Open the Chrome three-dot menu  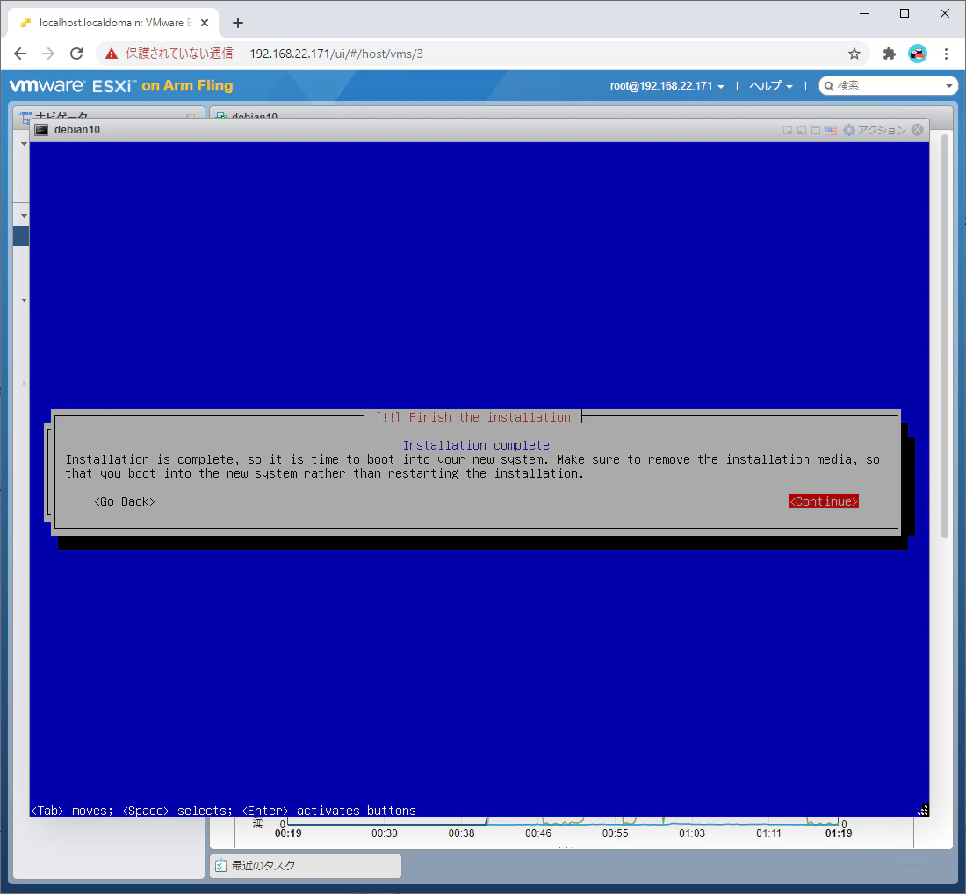coord(947,54)
